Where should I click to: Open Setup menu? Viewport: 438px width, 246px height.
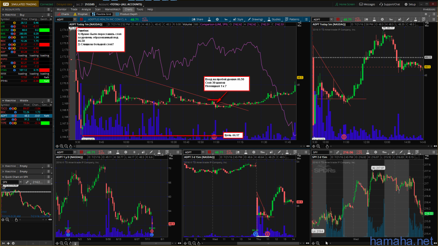(410, 4)
